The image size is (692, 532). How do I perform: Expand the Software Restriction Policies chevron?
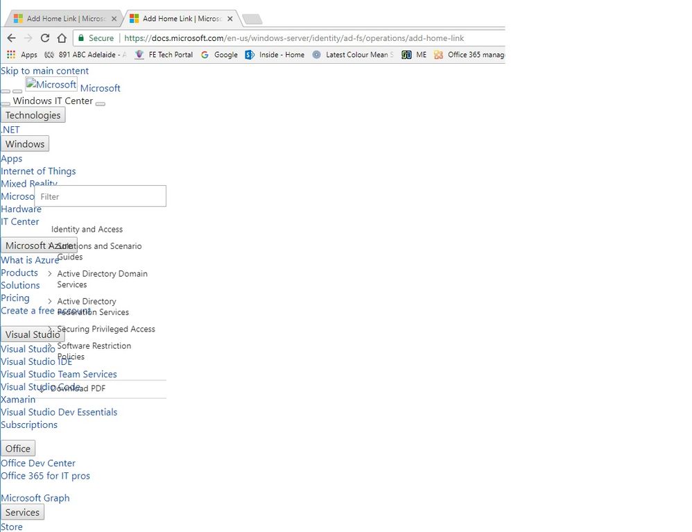[50, 345]
